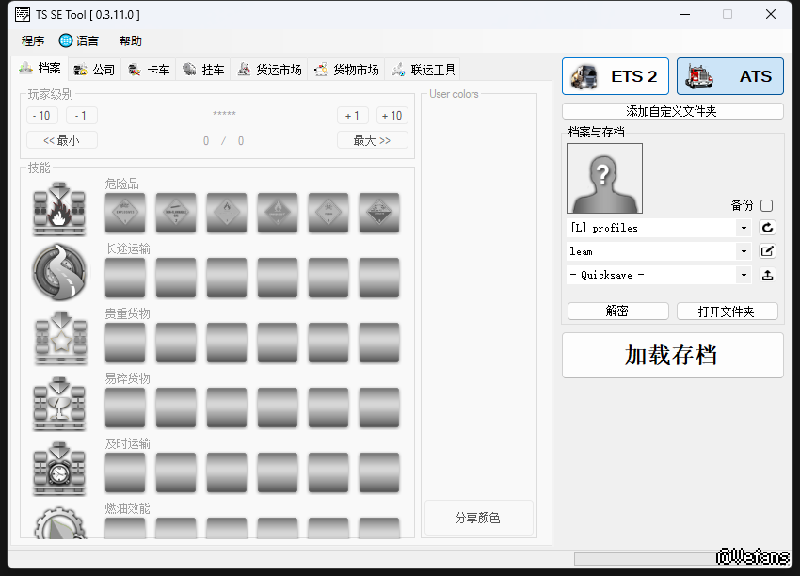Switch to the 货运市场 tab
This screenshot has width=800, height=576.
click(x=269, y=70)
